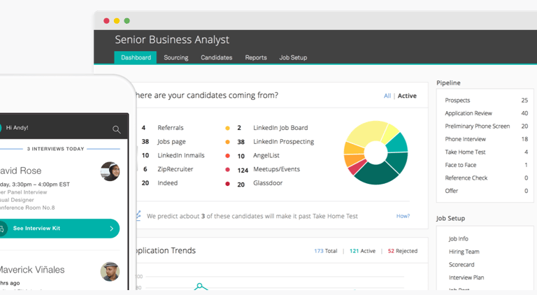Open the Candidates tab
This screenshot has width=537, height=295.
pyautogui.click(x=216, y=57)
